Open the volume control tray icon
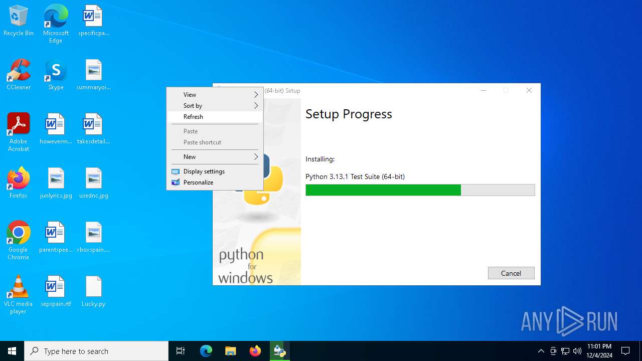Image resolution: width=642 pixels, height=361 pixels. 577,351
